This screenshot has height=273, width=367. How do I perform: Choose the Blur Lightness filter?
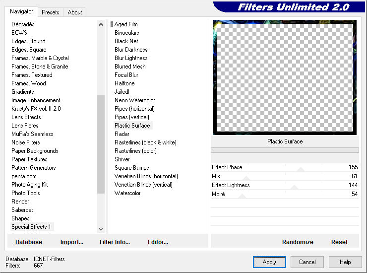(x=131, y=58)
